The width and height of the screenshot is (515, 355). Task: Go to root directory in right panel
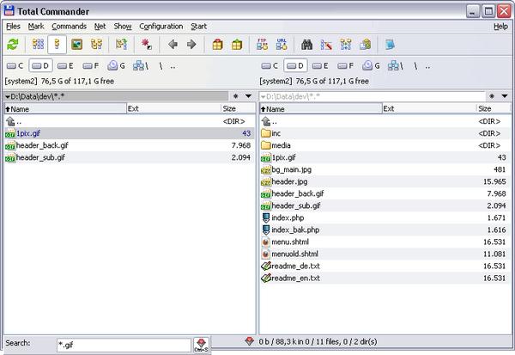click(415, 66)
